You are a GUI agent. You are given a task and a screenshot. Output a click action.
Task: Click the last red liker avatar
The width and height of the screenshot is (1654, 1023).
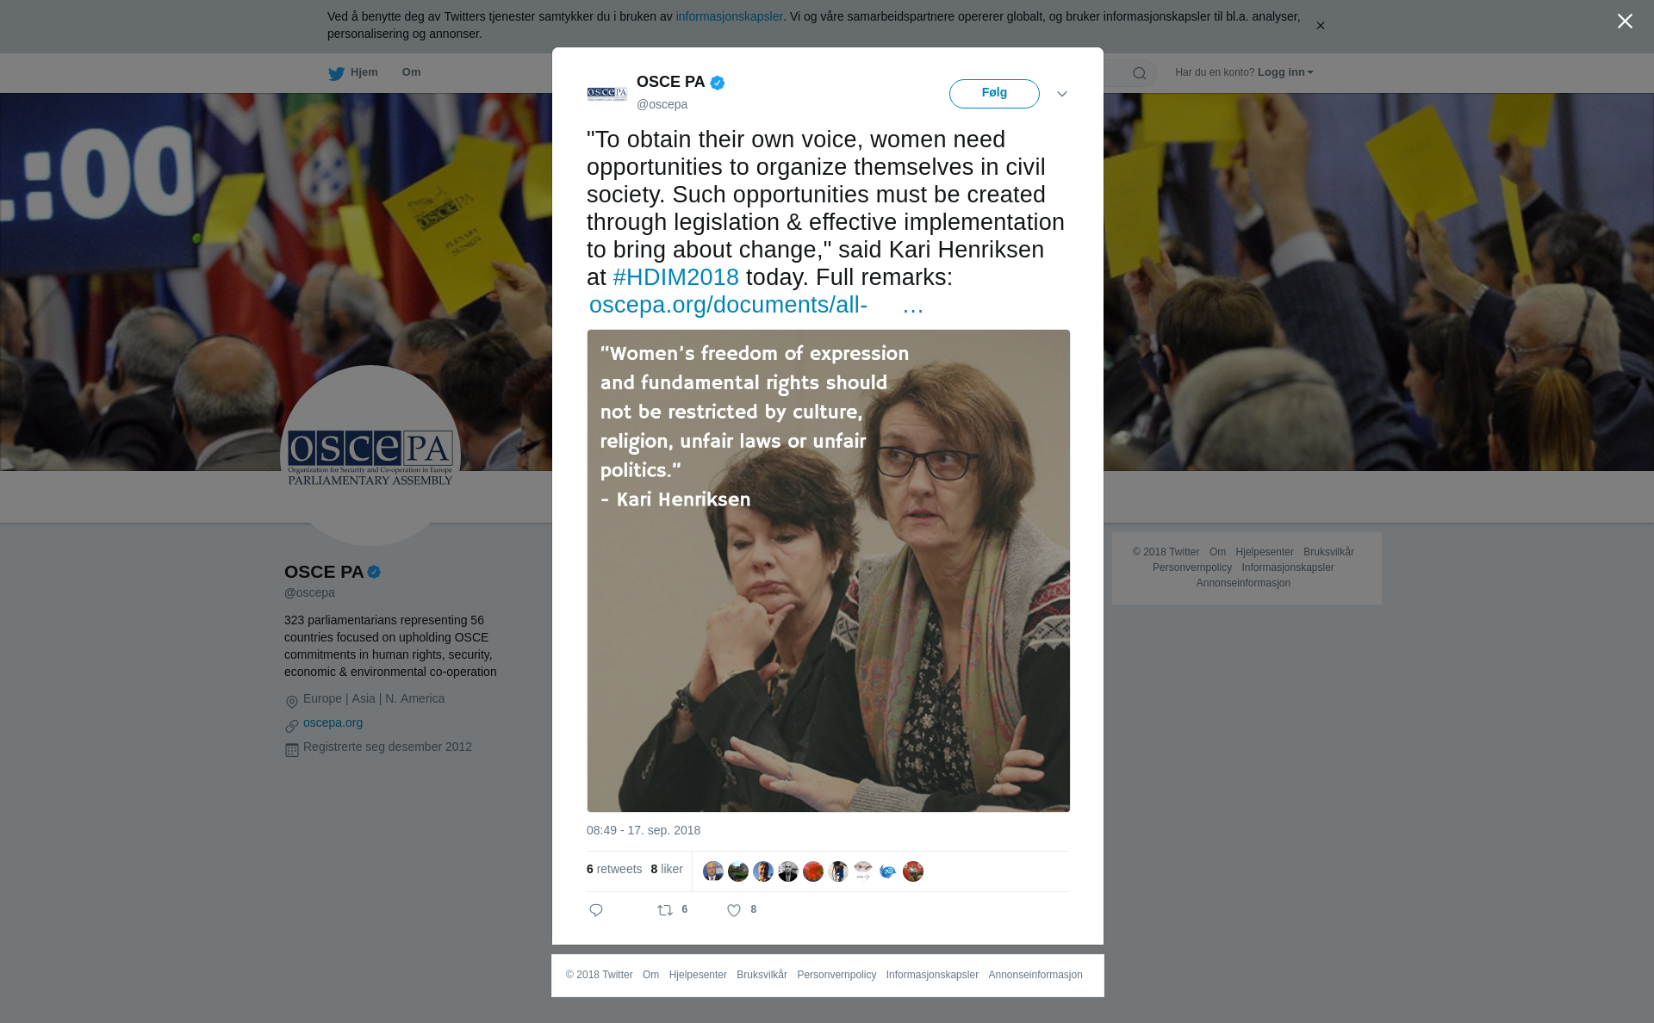coord(913,871)
